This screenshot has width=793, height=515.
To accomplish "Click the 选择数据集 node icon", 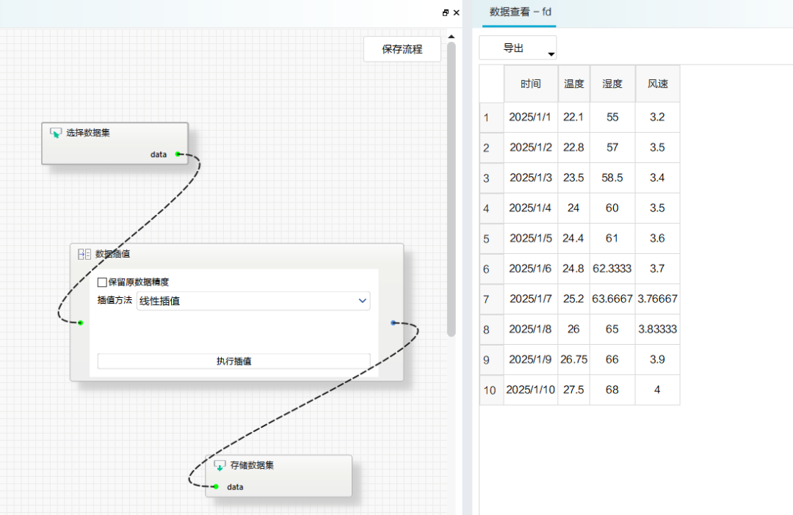I will pos(56,133).
